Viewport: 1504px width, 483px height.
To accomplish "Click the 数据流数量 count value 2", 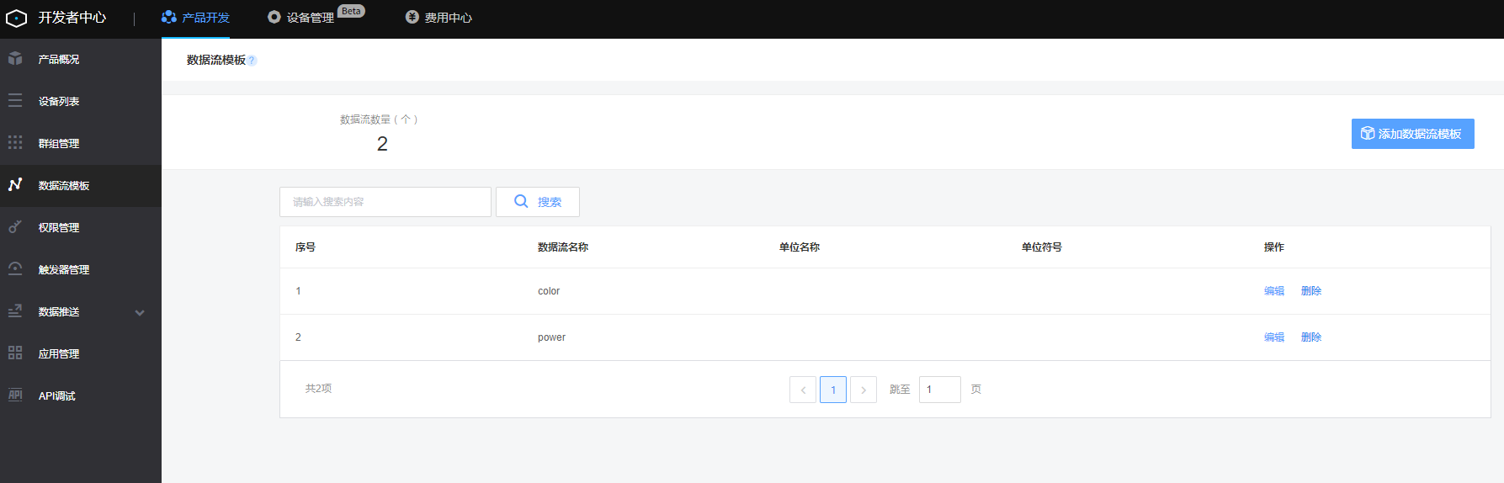I will pos(382,144).
